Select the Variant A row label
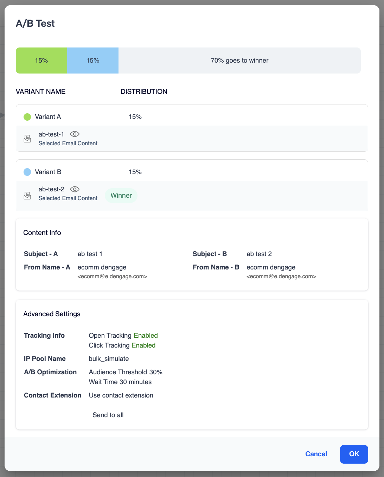The image size is (384, 477). [x=48, y=117]
